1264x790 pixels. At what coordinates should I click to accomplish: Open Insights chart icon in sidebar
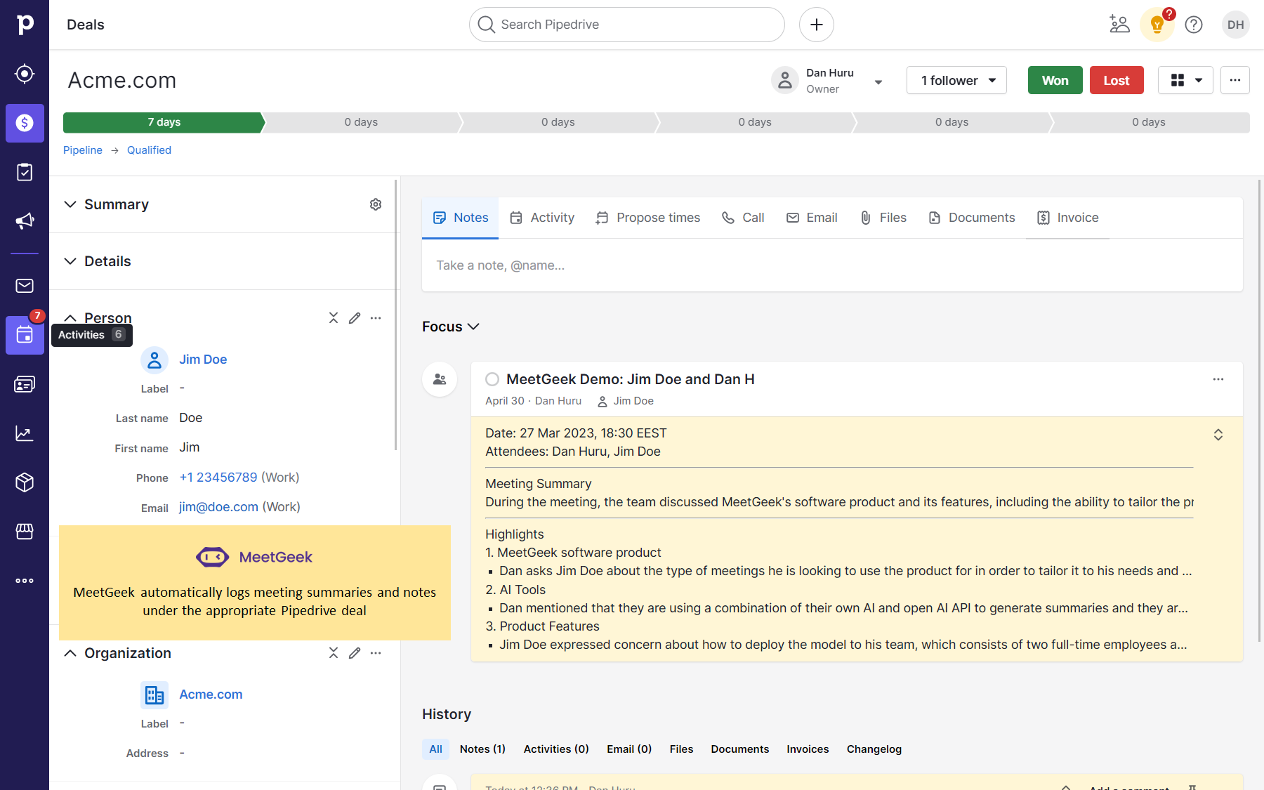tap(25, 433)
